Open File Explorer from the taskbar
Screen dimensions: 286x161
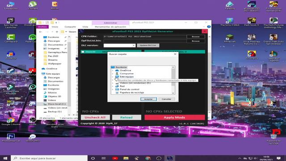click(x=126, y=158)
